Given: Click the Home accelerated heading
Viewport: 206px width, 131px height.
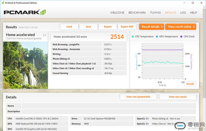Looking at the screenshot, I should tap(20, 35).
